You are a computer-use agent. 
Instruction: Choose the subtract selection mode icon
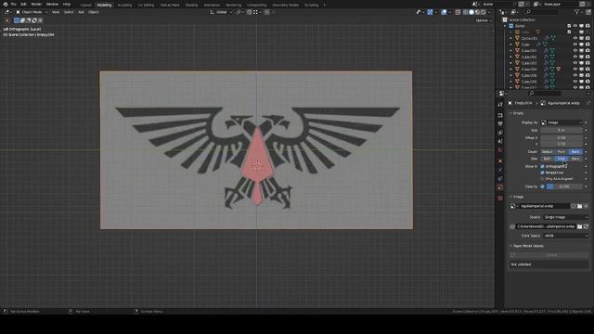[x=29, y=20]
